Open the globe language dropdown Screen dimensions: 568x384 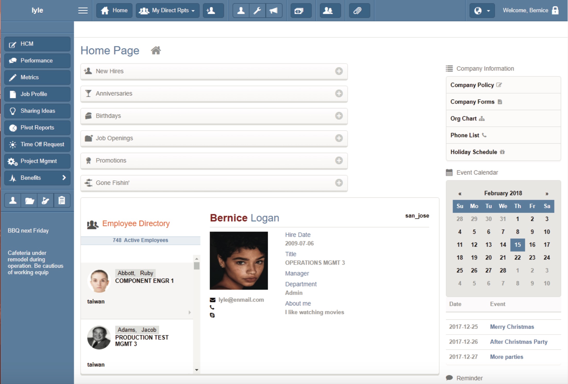tap(481, 11)
